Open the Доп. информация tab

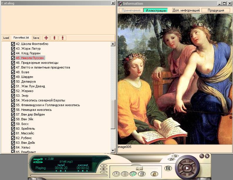point(186,10)
